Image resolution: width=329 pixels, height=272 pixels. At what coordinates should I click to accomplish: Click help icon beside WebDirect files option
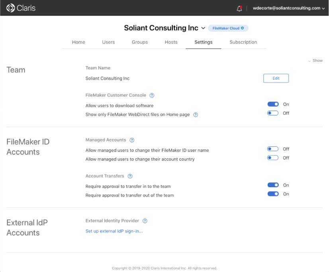tap(196, 115)
